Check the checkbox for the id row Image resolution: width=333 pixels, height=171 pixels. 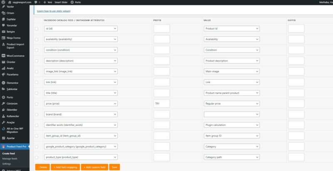tap(37, 29)
